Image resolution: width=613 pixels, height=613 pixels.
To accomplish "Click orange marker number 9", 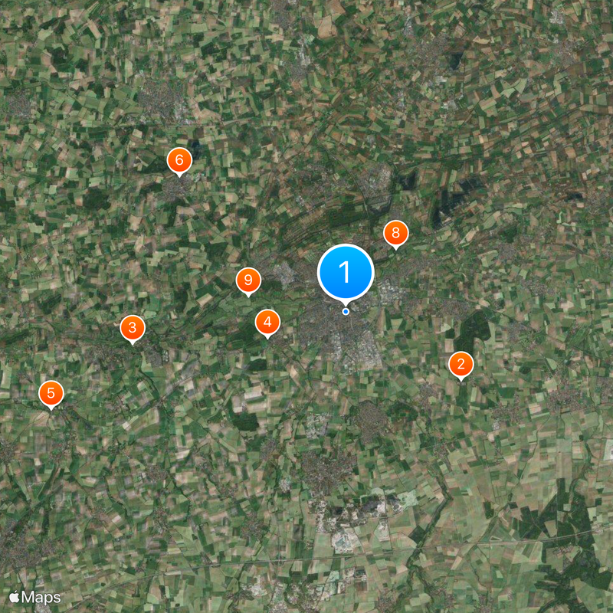I will click(248, 280).
